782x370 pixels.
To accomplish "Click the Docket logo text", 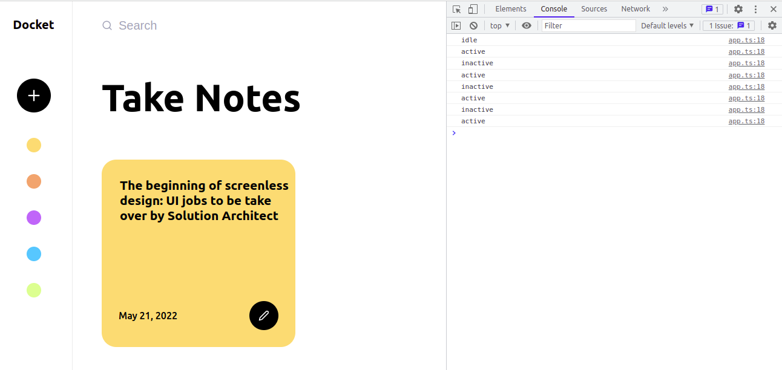I will point(34,25).
